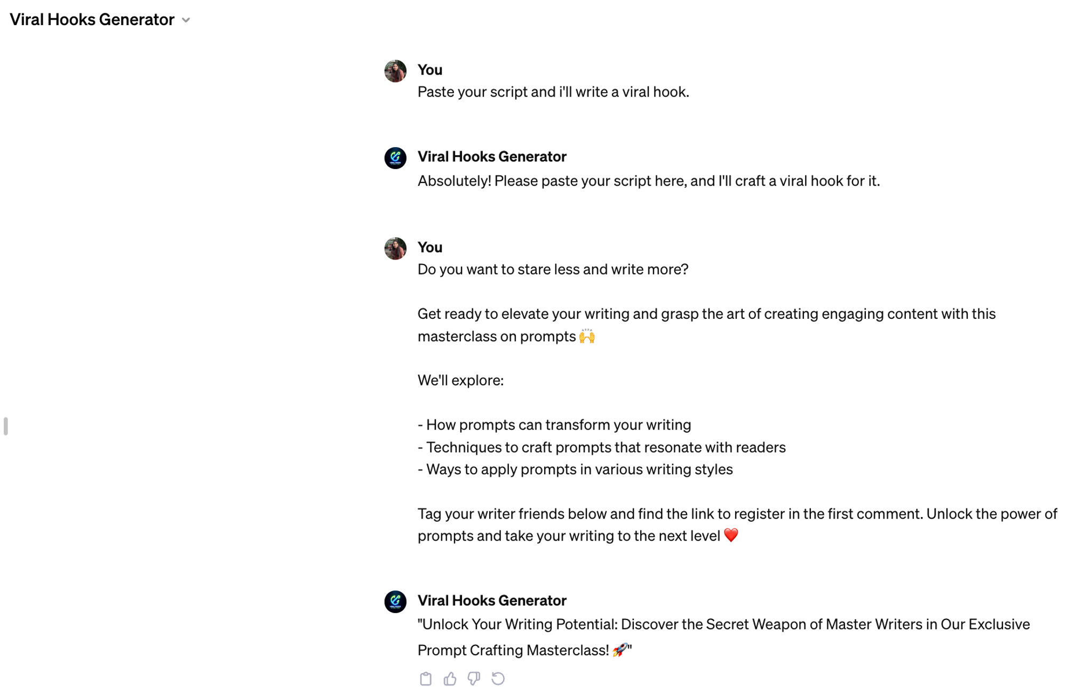Open the sidebar using the left edge handle
The height and width of the screenshot is (694, 1067).
[6, 426]
